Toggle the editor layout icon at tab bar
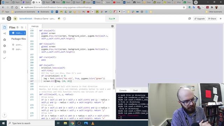The image size is (224, 126). click(112, 26)
